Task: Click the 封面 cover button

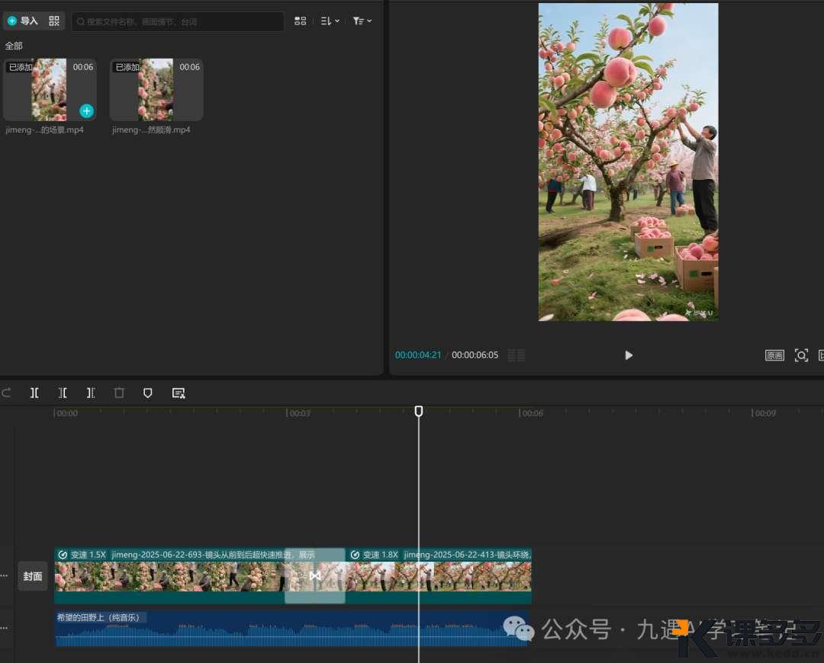Action: 33,576
